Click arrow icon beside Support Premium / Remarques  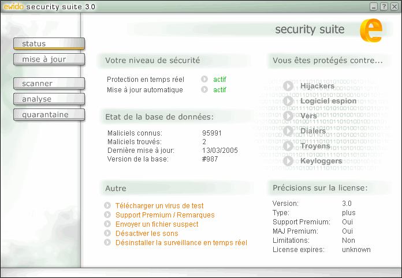click(x=107, y=215)
